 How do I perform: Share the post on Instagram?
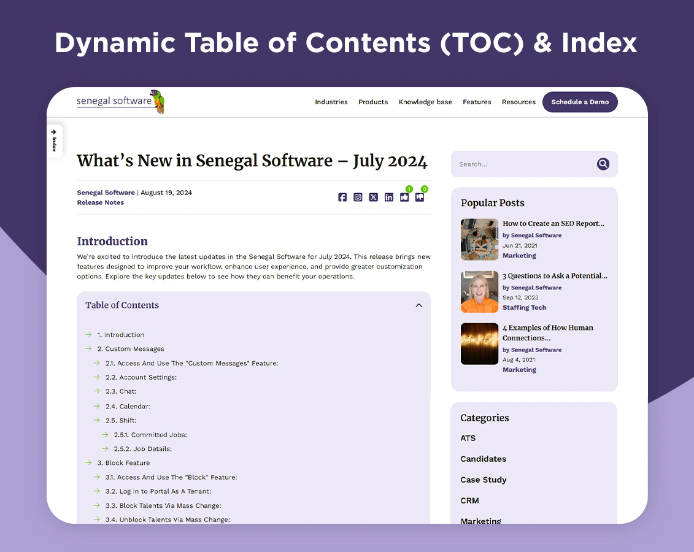[358, 197]
